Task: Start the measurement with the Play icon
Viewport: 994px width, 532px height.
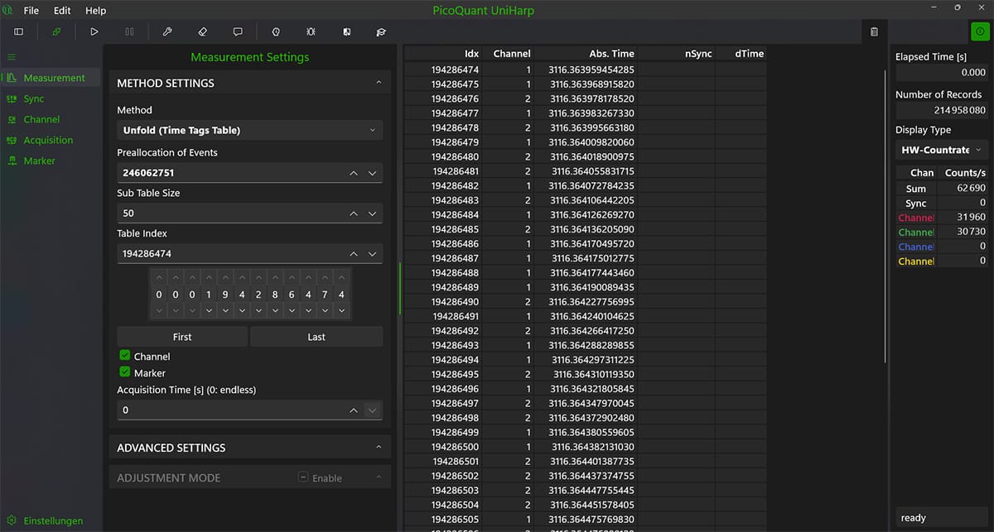Action: tap(94, 31)
